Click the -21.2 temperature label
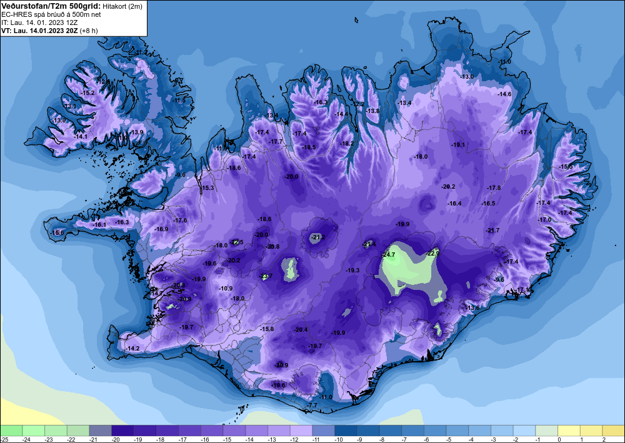 319,237
